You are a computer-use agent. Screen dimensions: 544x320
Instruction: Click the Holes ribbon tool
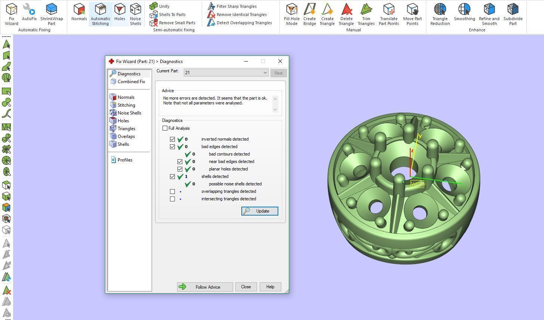[120, 12]
